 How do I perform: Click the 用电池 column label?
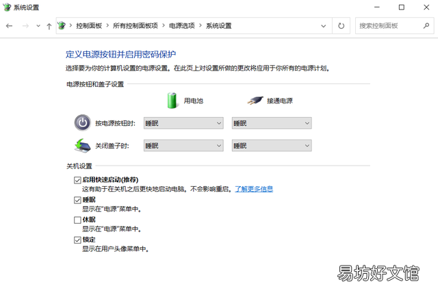click(x=194, y=101)
